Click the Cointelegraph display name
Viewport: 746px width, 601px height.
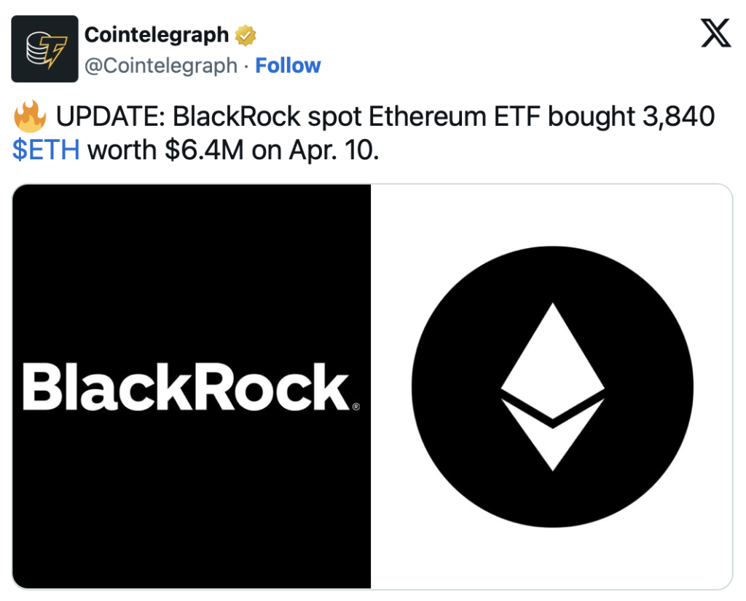tap(157, 35)
